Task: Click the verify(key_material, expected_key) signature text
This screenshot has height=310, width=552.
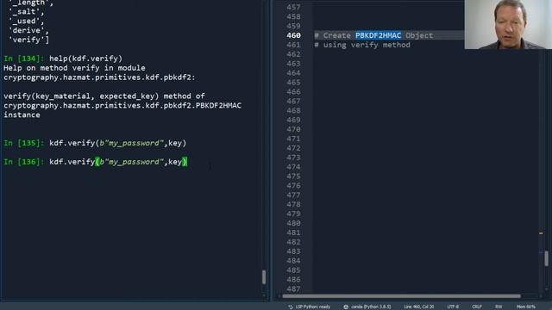Action: tap(81, 96)
